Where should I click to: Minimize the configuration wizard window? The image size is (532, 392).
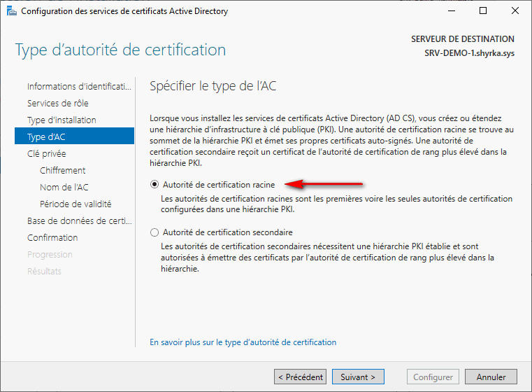(450, 11)
